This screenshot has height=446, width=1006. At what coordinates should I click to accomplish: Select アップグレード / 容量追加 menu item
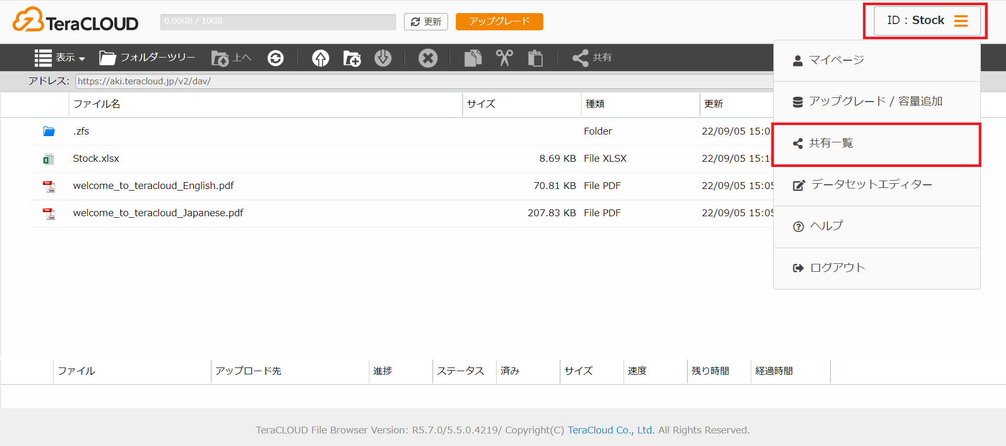pyautogui.click(x=877, y=102)
